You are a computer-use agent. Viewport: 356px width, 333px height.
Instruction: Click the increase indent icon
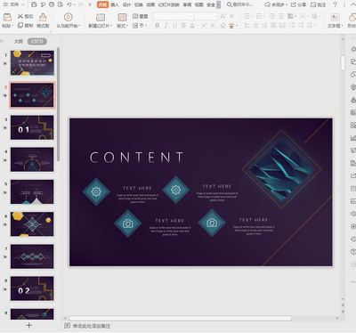click(x=281, y=16)
